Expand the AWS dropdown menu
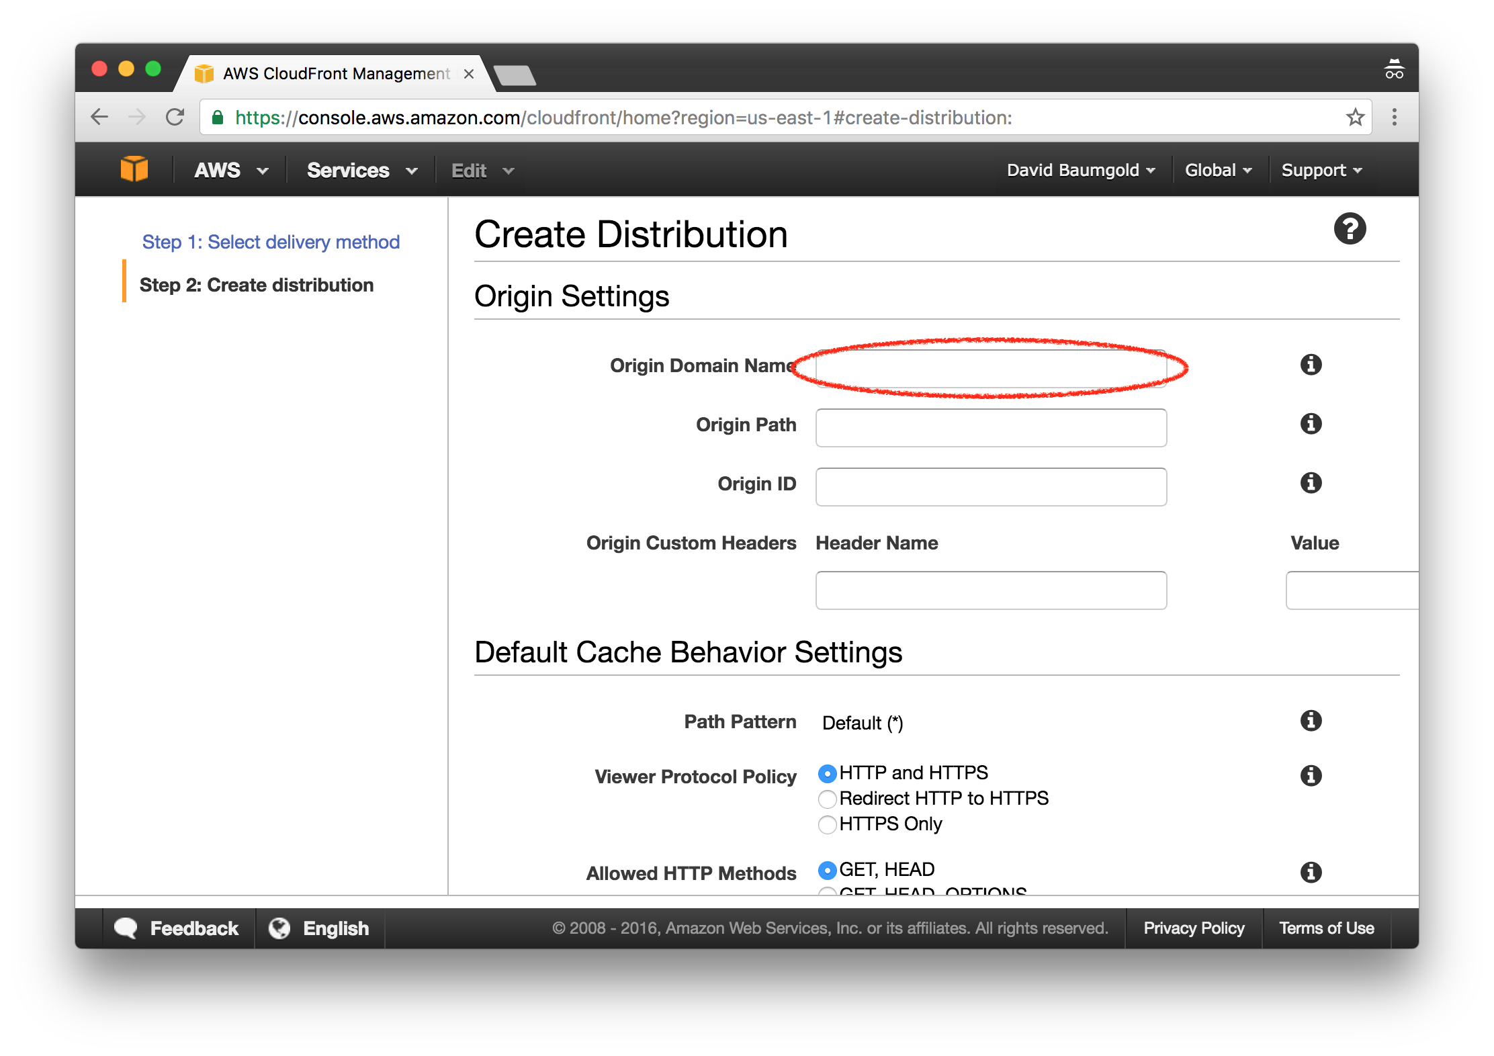1494x1056 pixels. tap(231, 170)
